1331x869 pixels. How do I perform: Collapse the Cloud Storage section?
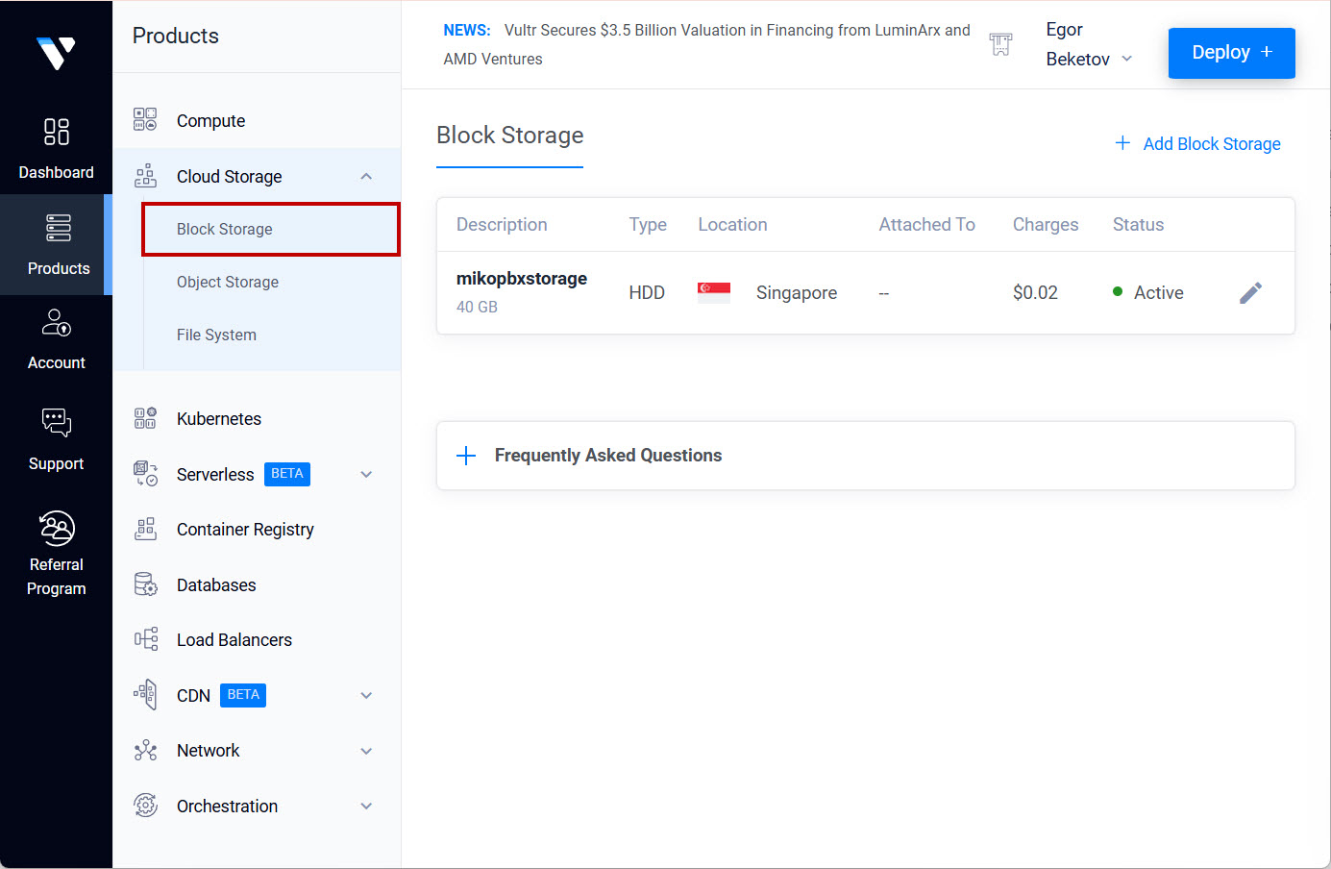coord(366,177)
